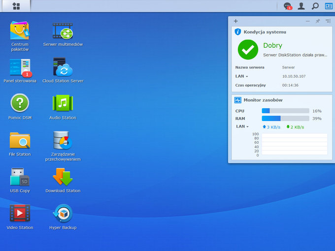Open File Station
Image resolution: width=335 pixels, height=251 pixels.
point(20,144)
